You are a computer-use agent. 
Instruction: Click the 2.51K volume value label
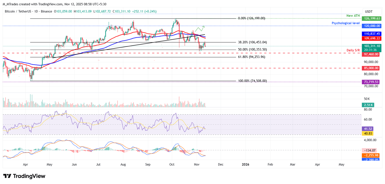367,105
